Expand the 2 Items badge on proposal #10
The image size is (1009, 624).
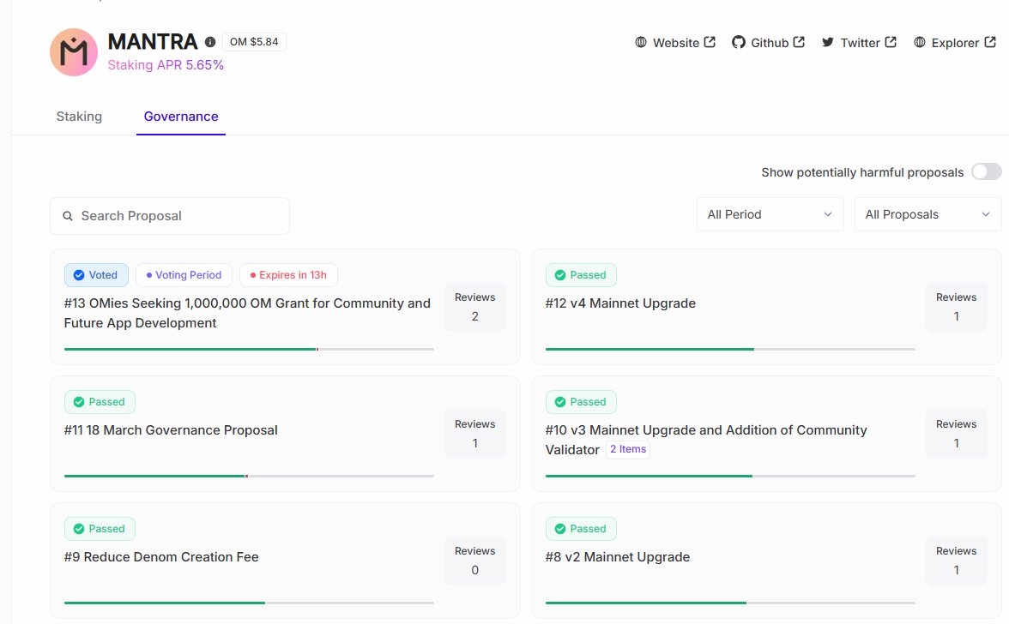pos(627,449)
